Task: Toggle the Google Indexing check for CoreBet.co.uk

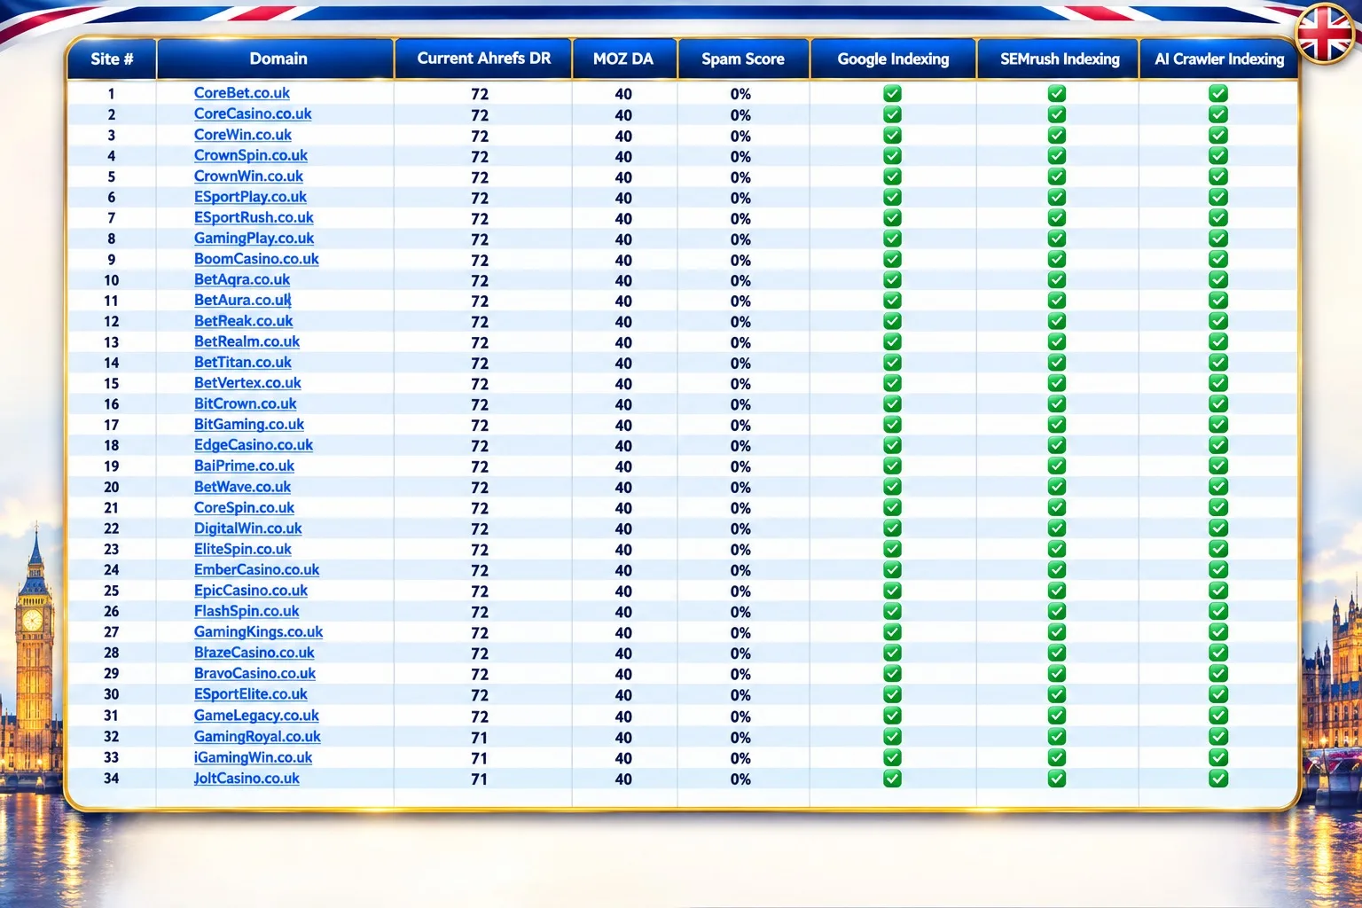Action: tap(892, 93)
